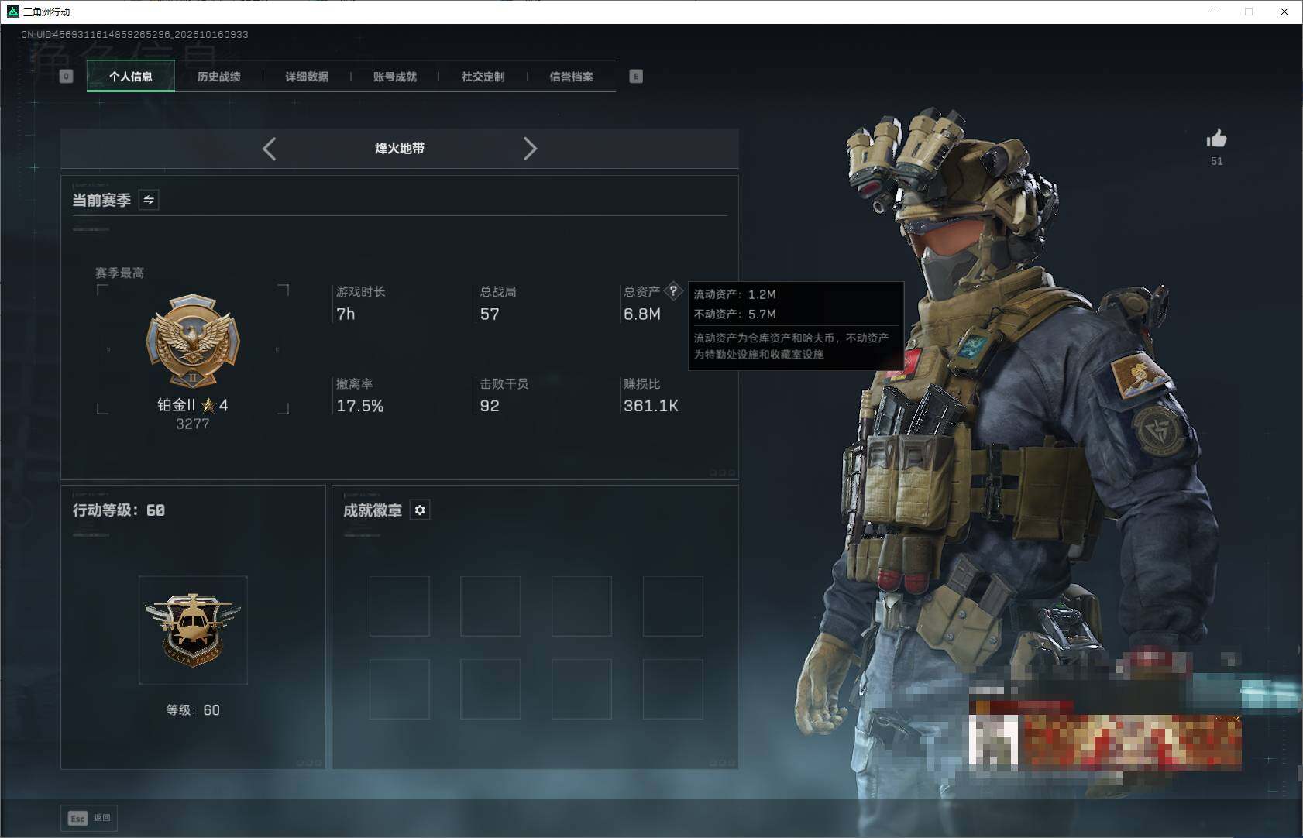1303x838 pixels.
Task: Click the thumbs-up like icon
Action: pyautogui.click(x=1216, y=139)
